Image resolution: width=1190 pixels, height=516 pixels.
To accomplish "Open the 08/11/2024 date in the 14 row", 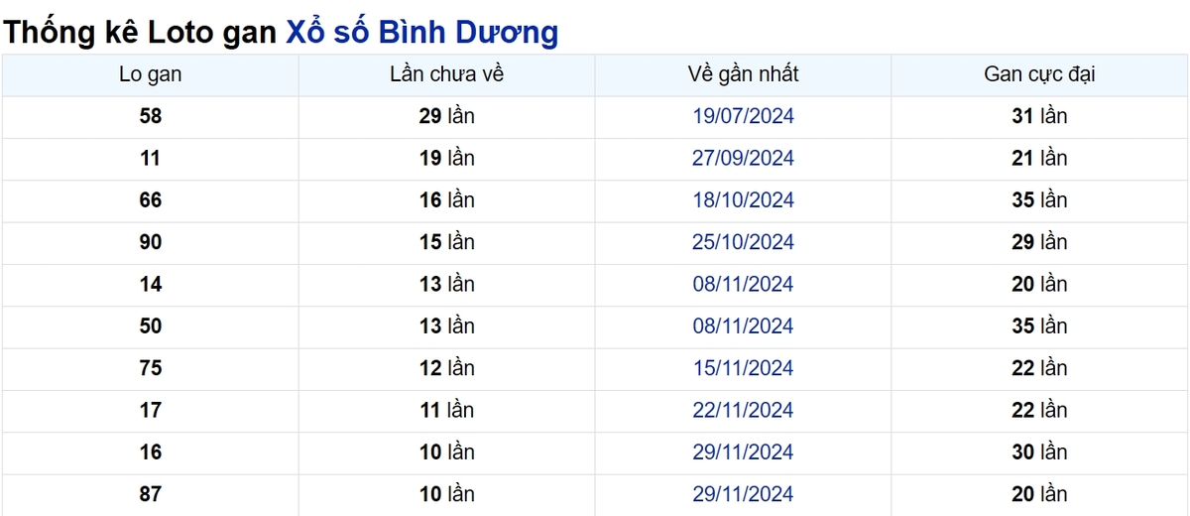I will pyautogui.click(x=743, y=284).
